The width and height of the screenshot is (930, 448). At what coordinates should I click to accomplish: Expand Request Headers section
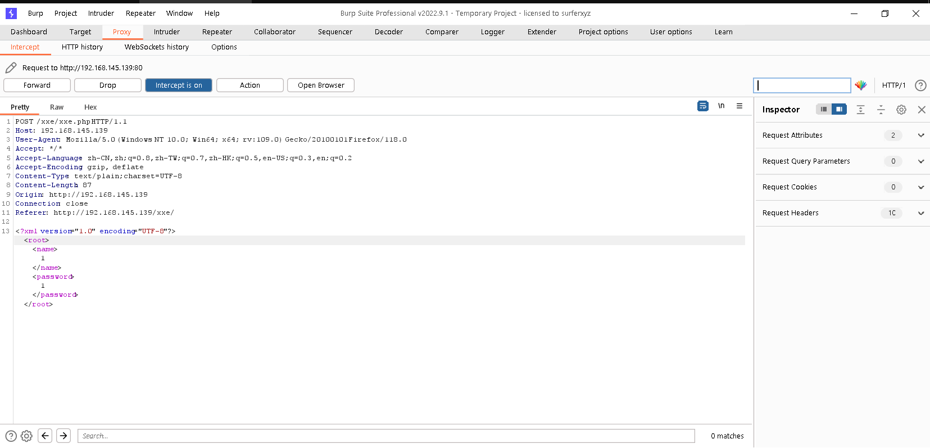pyautogui.click(x=921, y=213)
